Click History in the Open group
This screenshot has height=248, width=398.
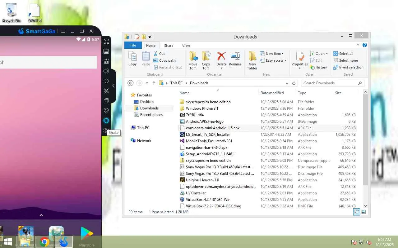[318, 67]
